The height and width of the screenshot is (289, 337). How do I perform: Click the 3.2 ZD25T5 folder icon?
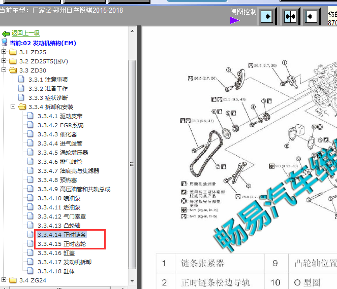(13, 61)
